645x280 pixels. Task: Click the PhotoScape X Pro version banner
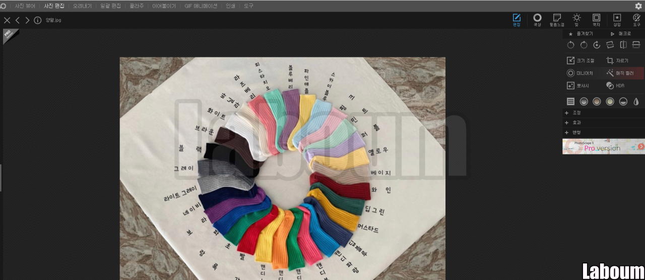604,146
